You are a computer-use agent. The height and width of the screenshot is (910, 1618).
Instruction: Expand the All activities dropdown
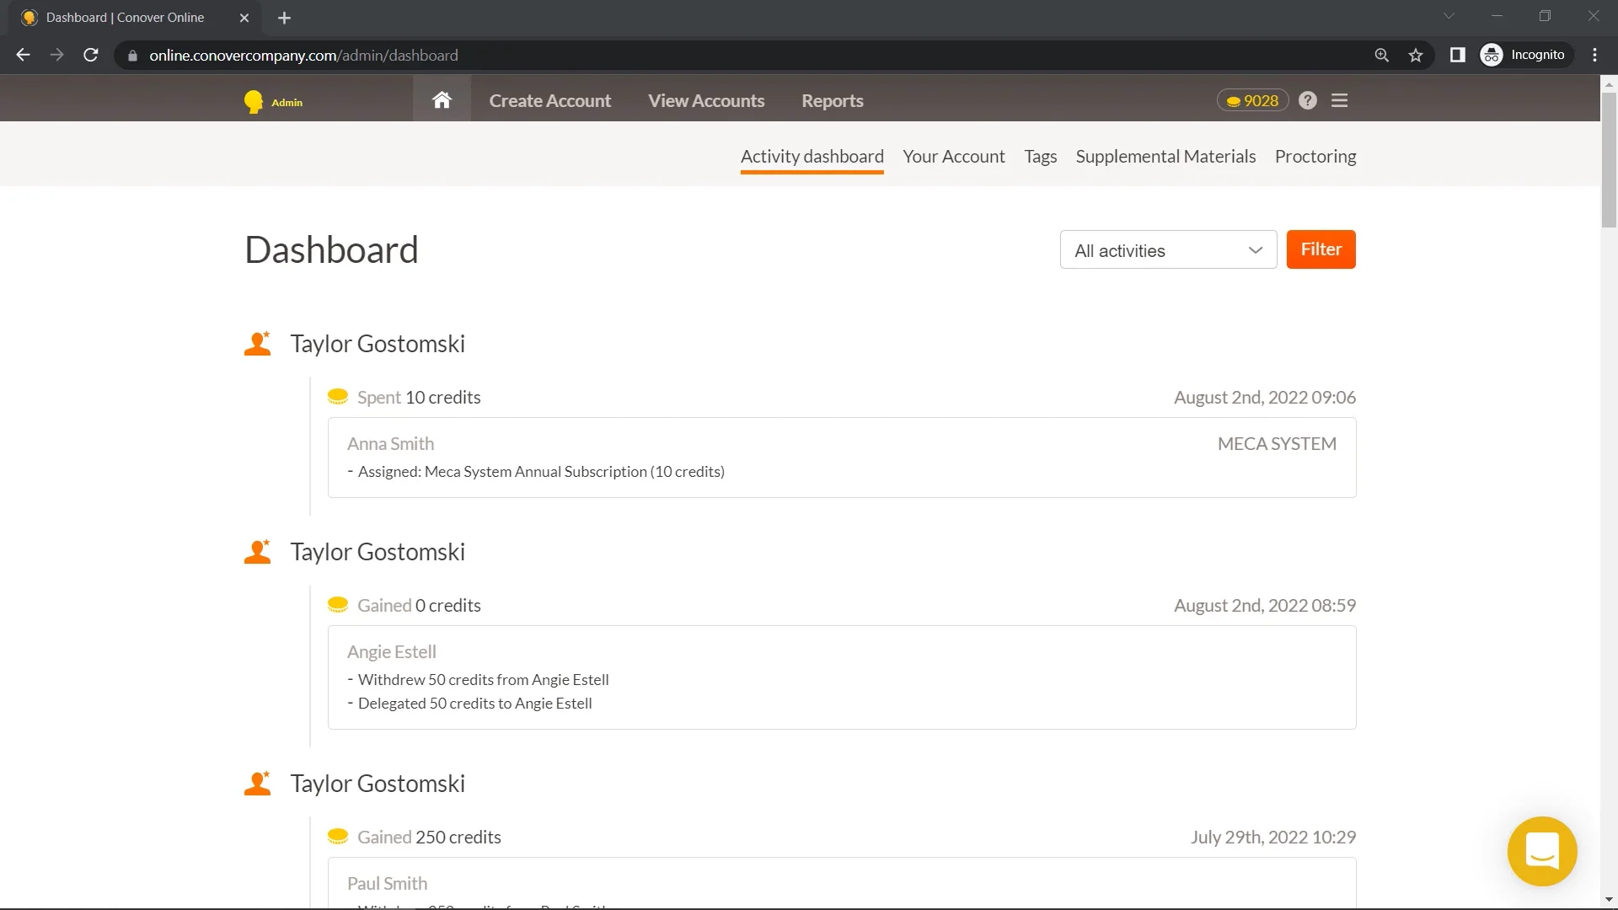[x=1168, y=250]
